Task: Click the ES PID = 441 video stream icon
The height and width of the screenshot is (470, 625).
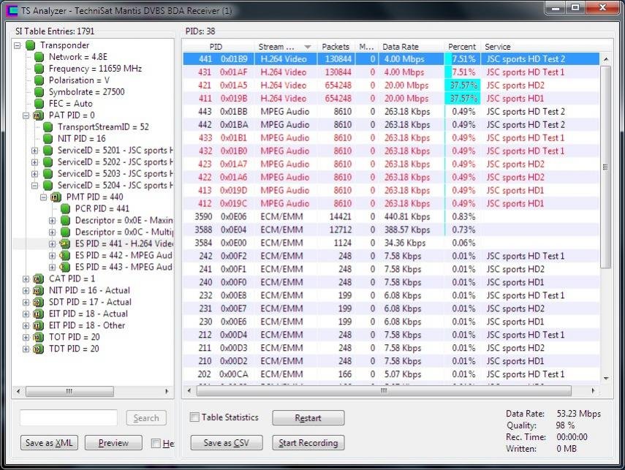Action: pos(64,243)
